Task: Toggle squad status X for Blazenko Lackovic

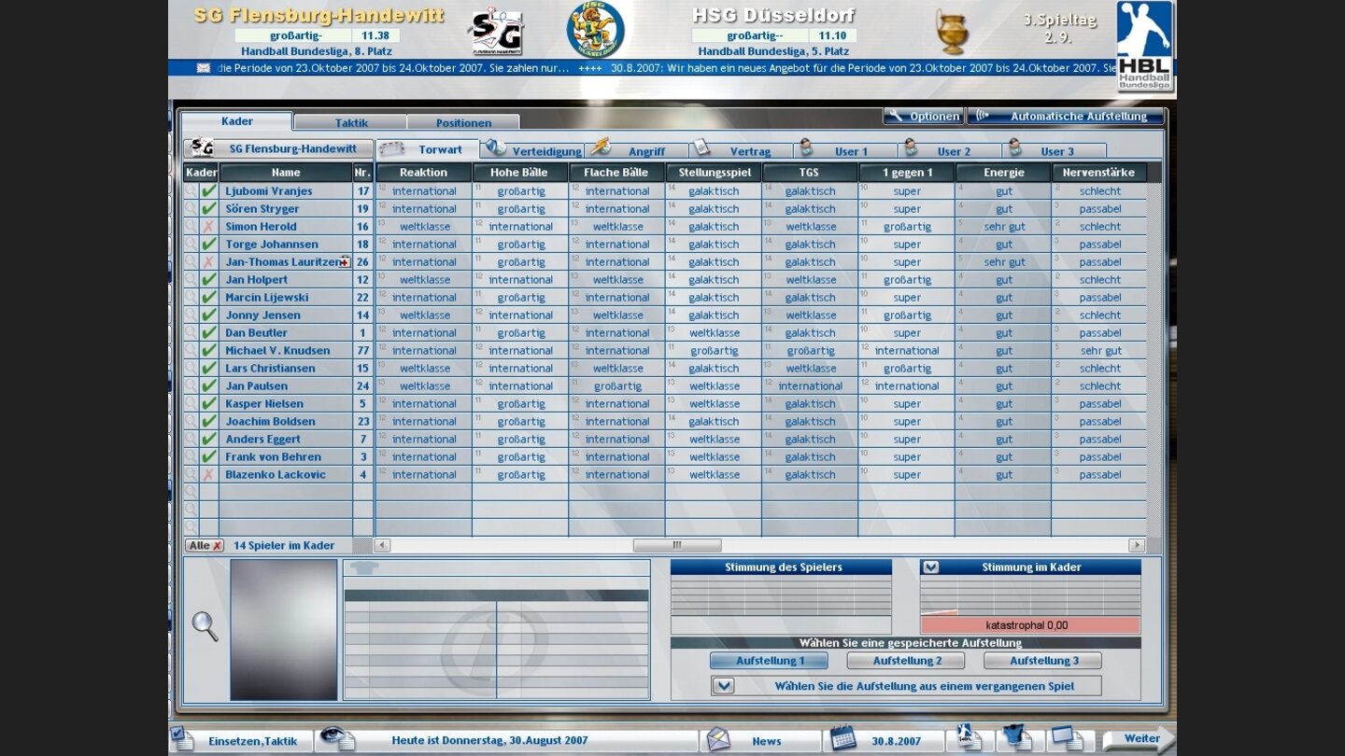Action: 209,475
